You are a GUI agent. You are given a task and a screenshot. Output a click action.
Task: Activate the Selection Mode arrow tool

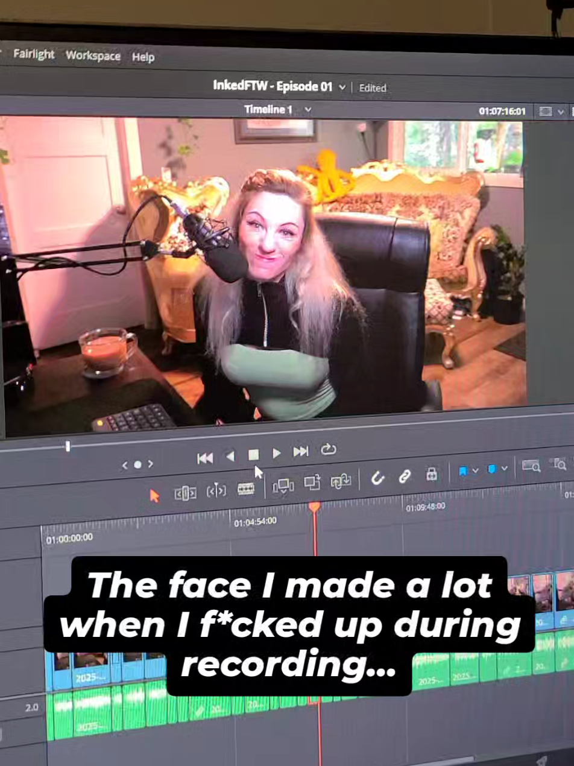pyautogui.click(x=155, y=495)
